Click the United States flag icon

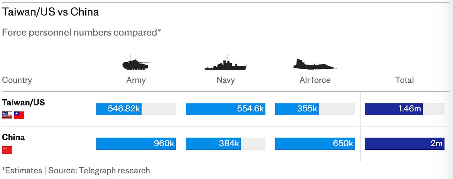click(x=7, y=115)
